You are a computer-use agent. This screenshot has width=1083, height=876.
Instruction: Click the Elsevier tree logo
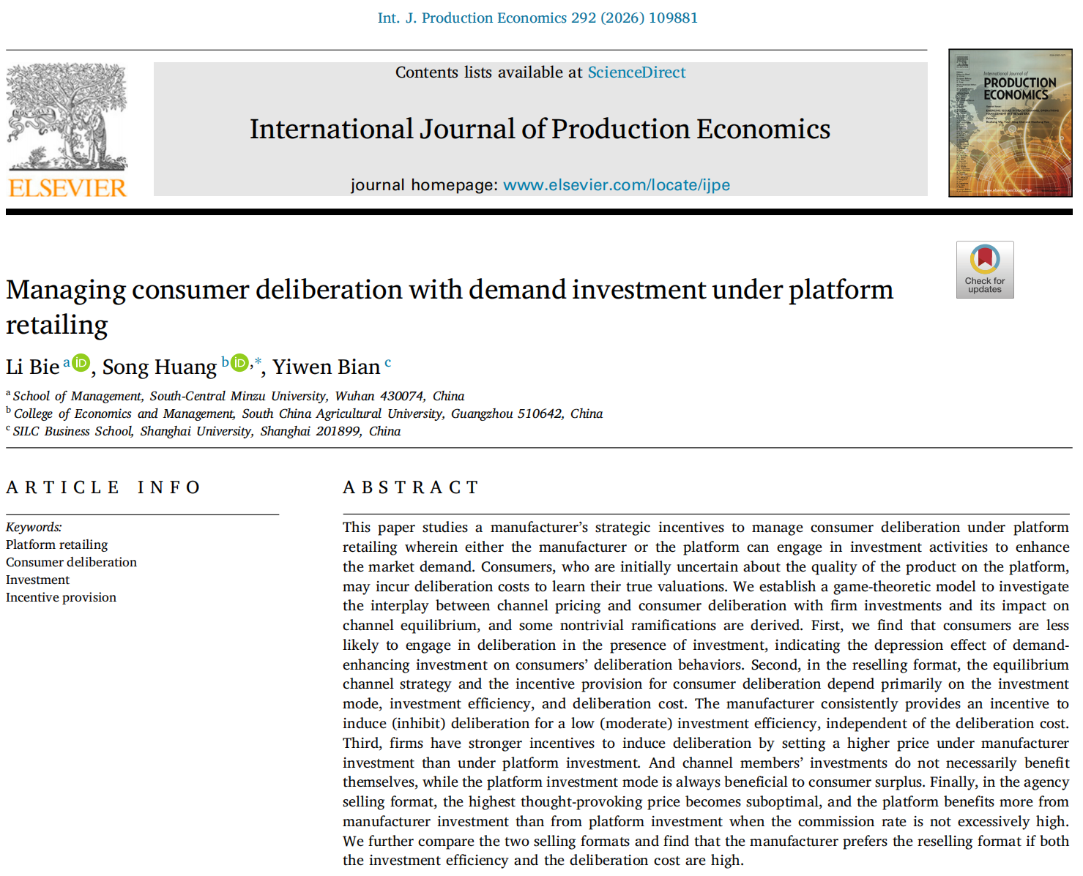click(x=67, y=117)
